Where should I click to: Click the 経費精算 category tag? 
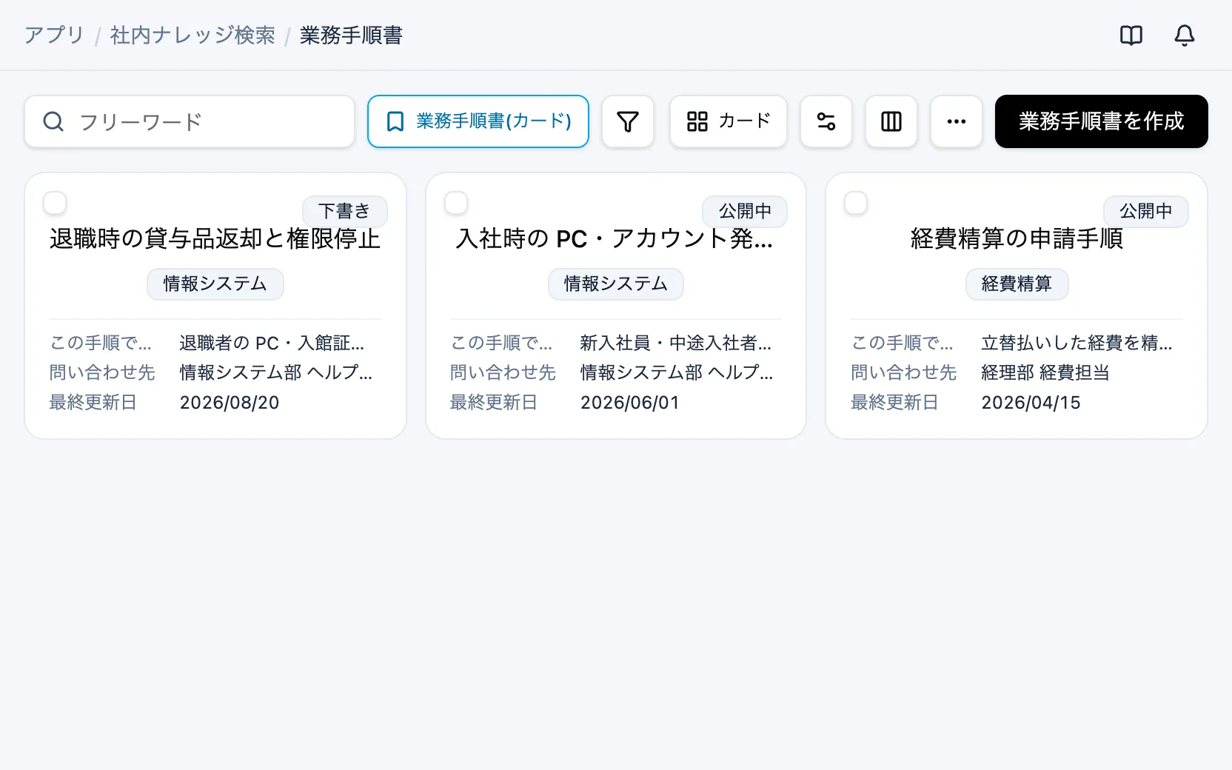pos(1017,284)
